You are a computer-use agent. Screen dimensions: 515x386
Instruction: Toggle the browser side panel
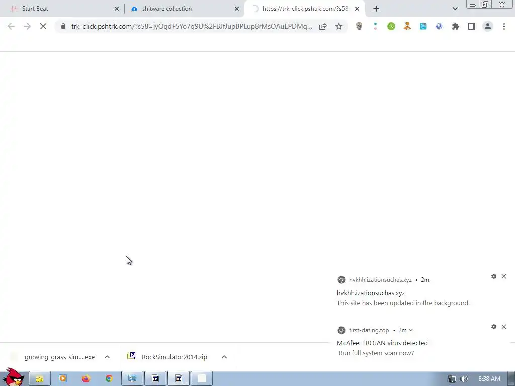pyautogui.click(x=472, y=26)
